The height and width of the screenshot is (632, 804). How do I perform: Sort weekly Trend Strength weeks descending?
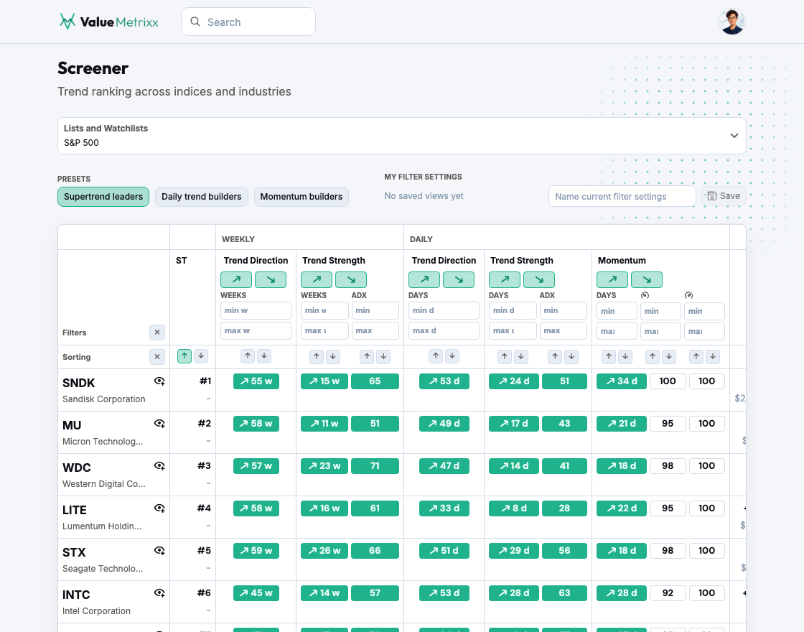click(333, 356)
